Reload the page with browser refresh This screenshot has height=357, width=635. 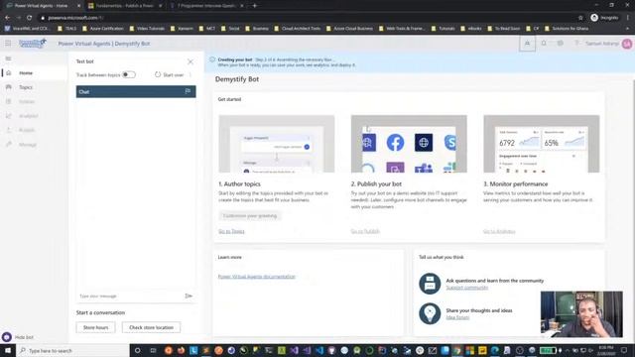click(x=29, y=18)
